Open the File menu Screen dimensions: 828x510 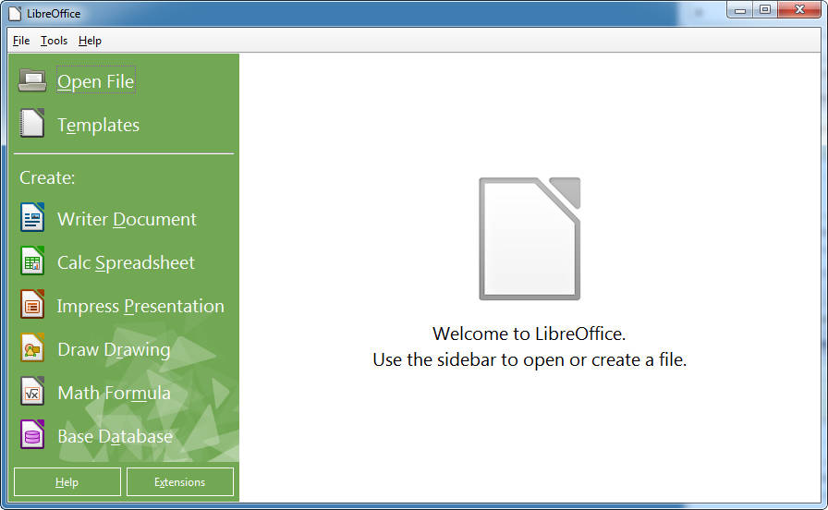click(21, 41)
